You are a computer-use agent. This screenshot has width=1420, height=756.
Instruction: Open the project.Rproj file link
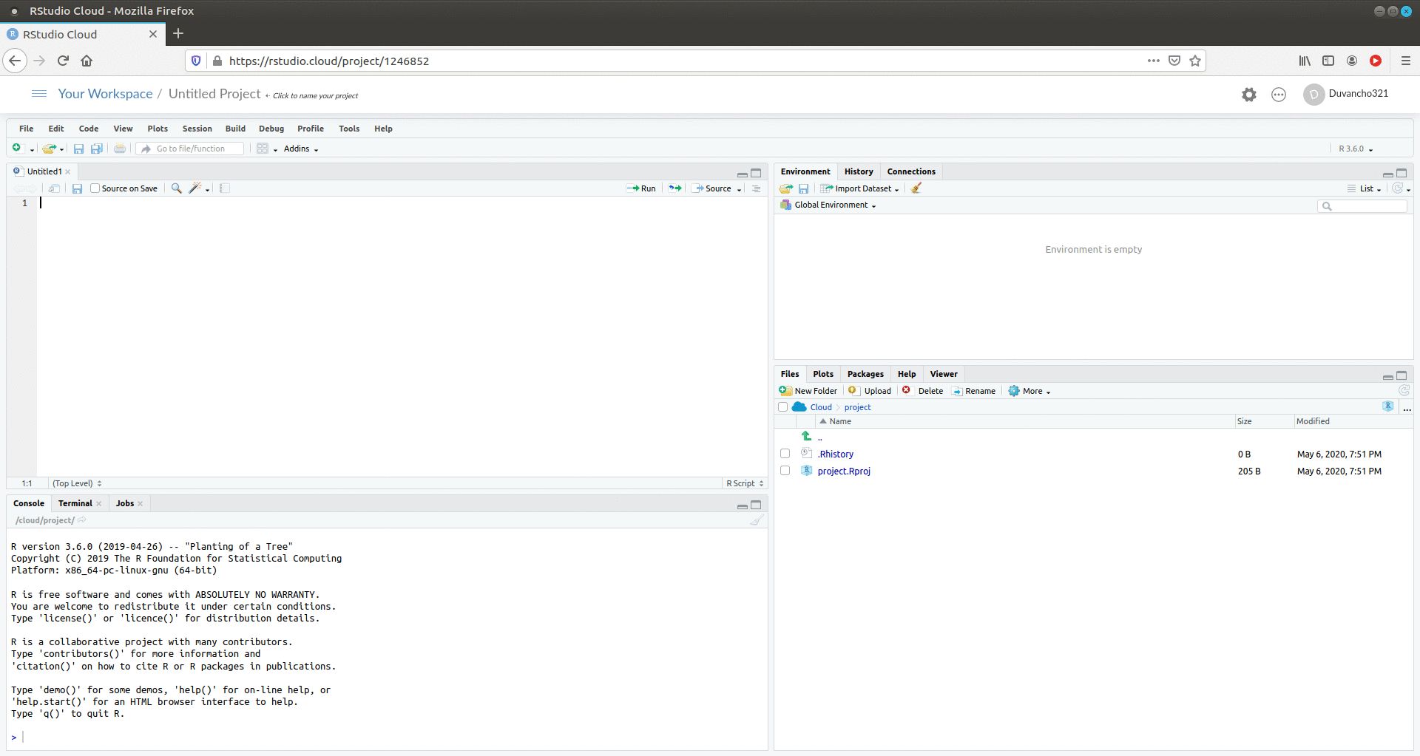pos(844,471)
